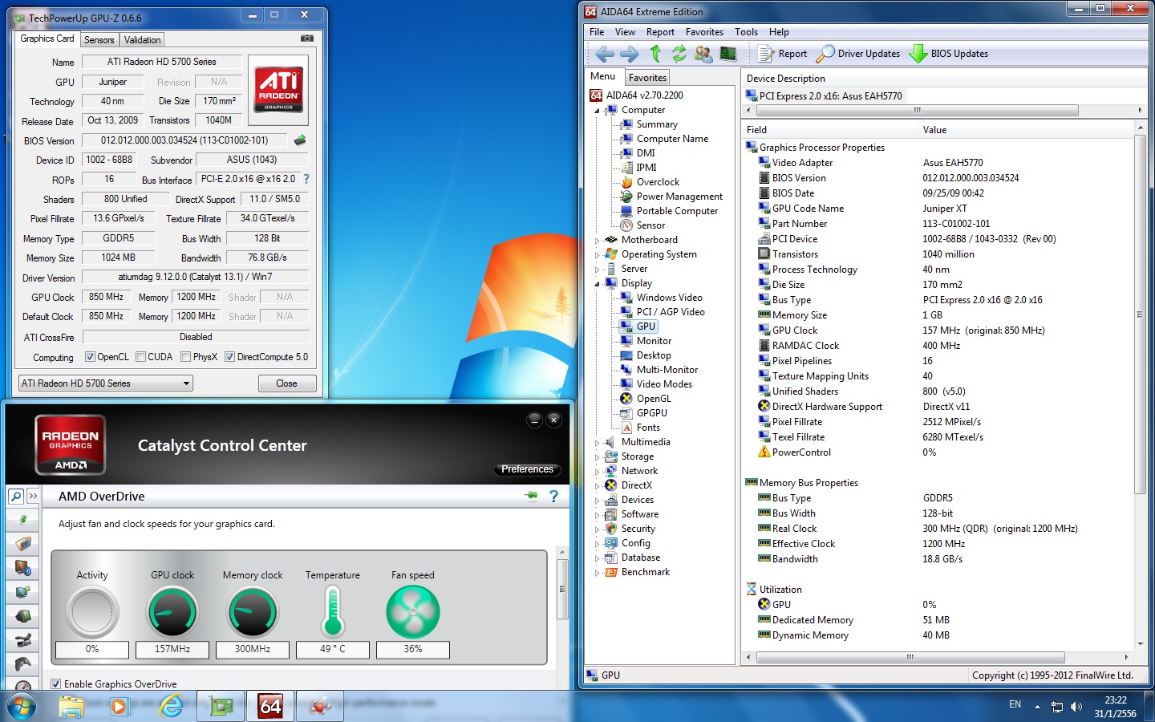
Task: Open the ATI Radeon HD 5700 Series dropdown
Action: (x=105, y=383)
